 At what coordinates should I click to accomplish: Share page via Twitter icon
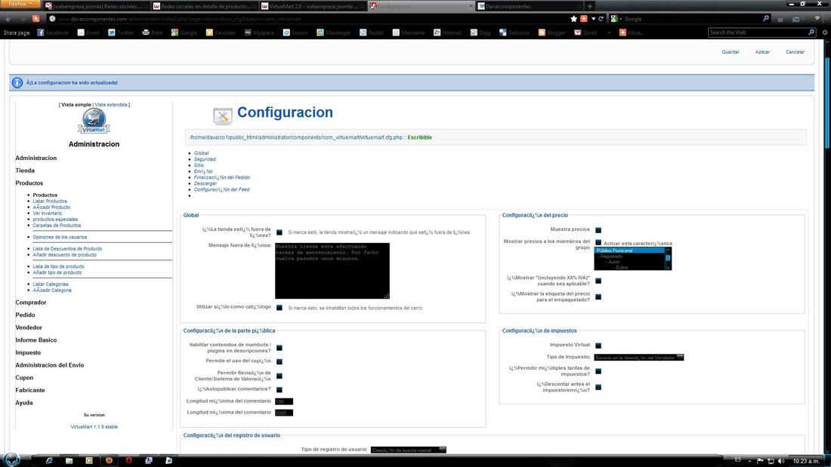click(111, 32)
